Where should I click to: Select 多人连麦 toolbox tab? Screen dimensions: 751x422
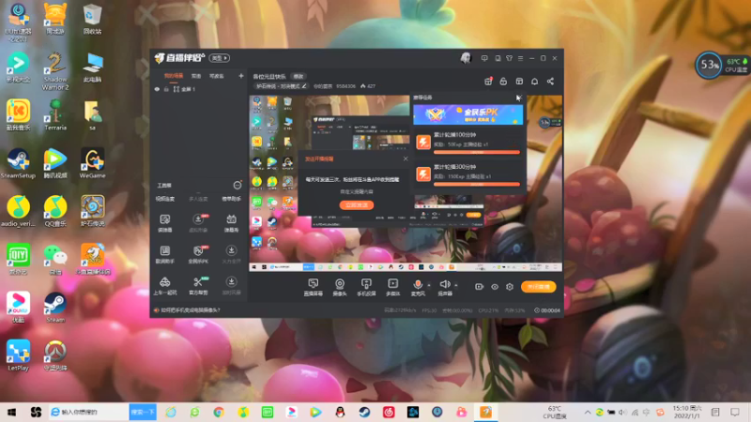[x=198, y=199]
